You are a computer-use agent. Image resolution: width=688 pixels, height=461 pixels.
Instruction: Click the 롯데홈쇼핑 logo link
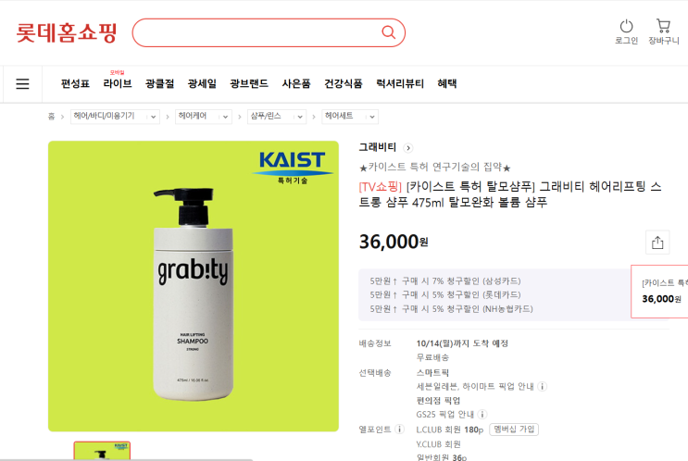point(67,32)
